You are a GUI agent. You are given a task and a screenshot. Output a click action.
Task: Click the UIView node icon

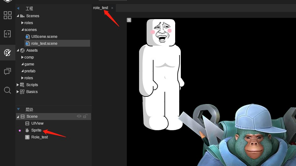(x=27, y=123)
